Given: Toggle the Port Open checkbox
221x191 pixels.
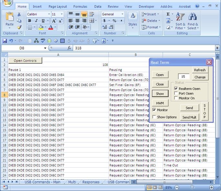Looking at the screenshot, I should (x=176, y=93).
